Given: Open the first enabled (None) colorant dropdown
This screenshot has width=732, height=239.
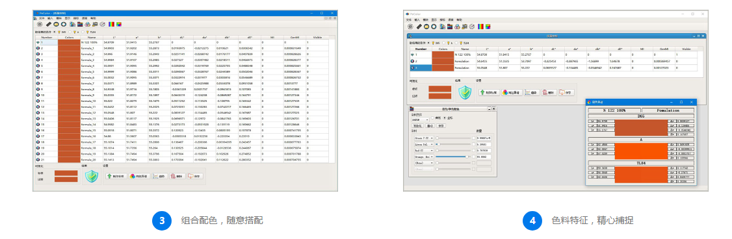Looking at the screenshot, I should (424, 163).
